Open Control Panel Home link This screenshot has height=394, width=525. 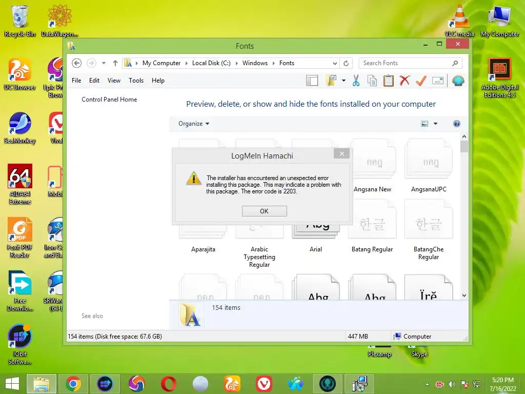tap(109, 100)
